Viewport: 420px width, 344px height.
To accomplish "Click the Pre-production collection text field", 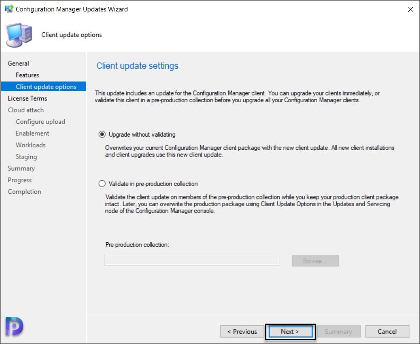I will click(x=192, y=260).
